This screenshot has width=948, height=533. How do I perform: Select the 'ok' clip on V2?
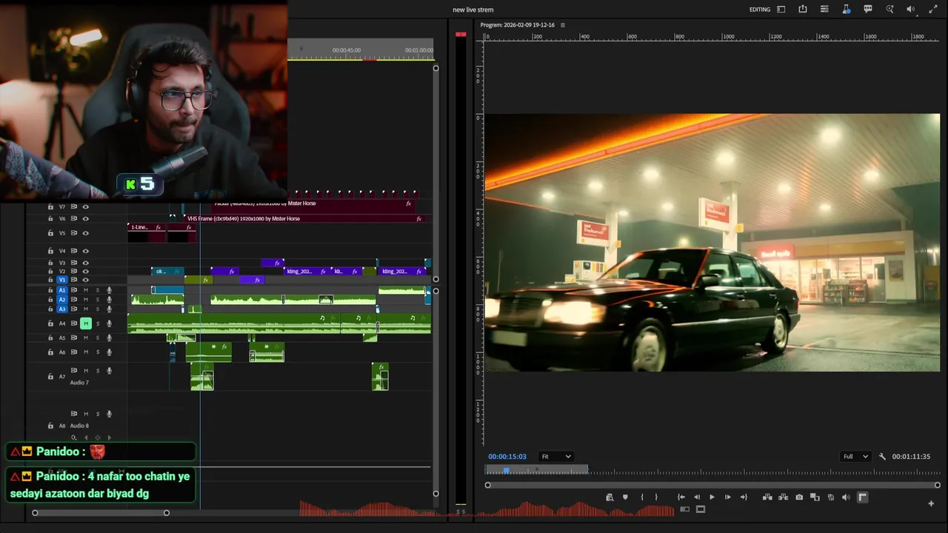(x=167, y=272)
